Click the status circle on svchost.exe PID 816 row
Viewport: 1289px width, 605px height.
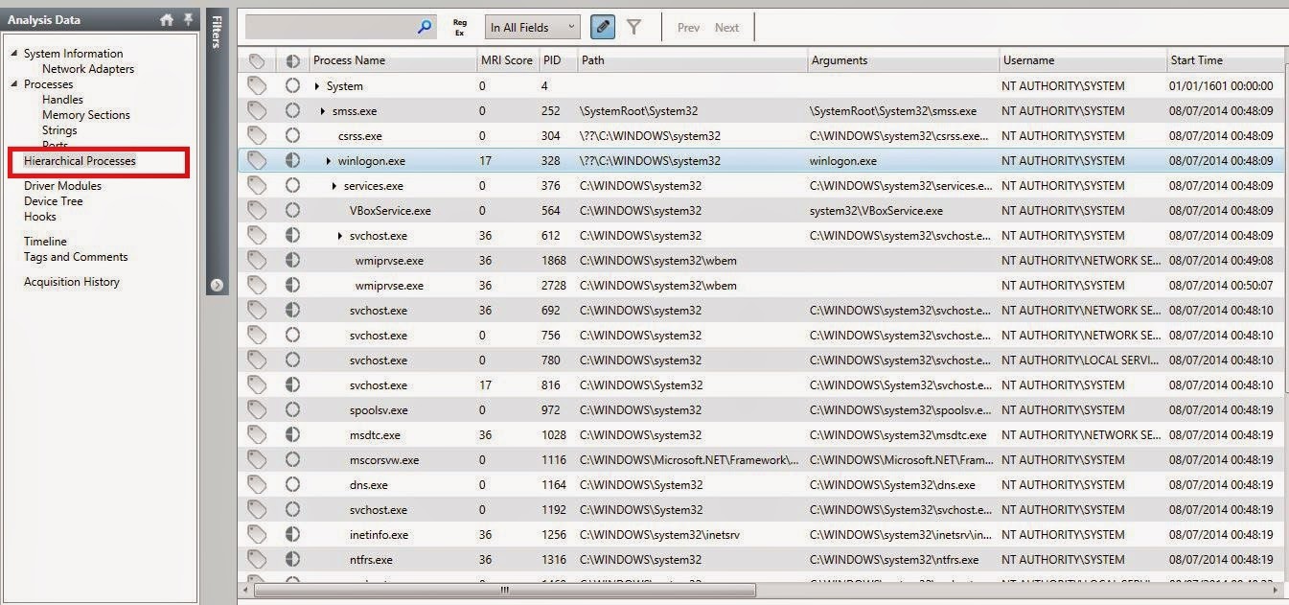pyautogui.click(x=292, y=385)
